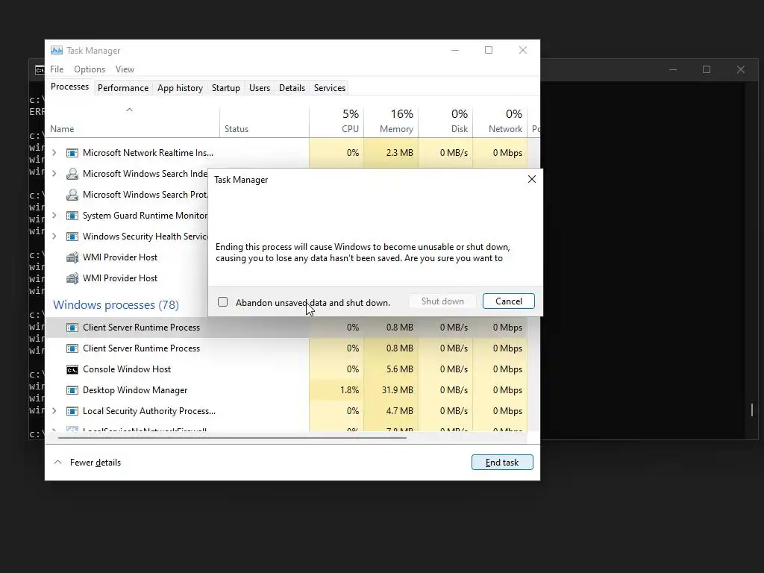Screen dimensions: 764x573
Task: Select Console Window Host process row
Action: (286, 369)
